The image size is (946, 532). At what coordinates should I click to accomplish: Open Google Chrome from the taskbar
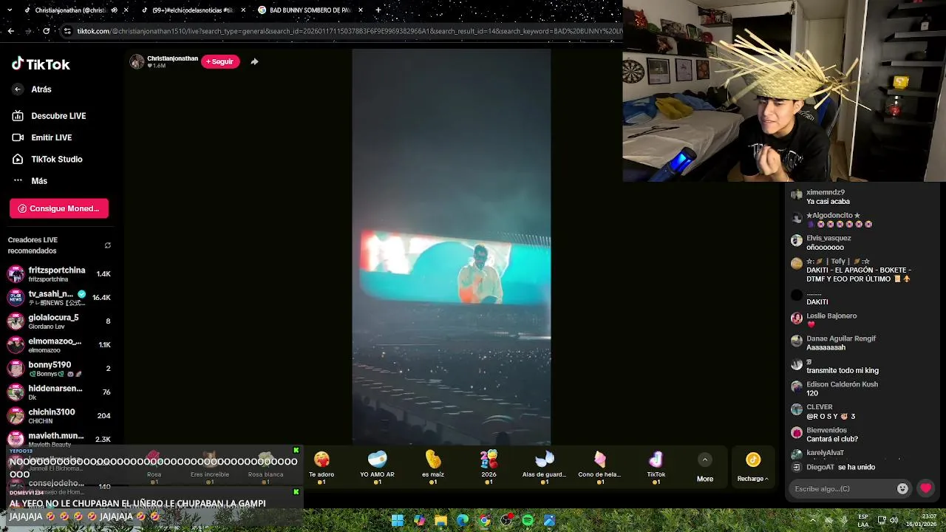[x=484, y=520]
